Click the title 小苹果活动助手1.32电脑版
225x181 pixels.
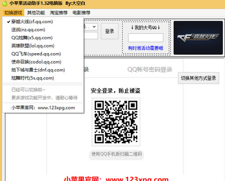click(x=36, y=3)
